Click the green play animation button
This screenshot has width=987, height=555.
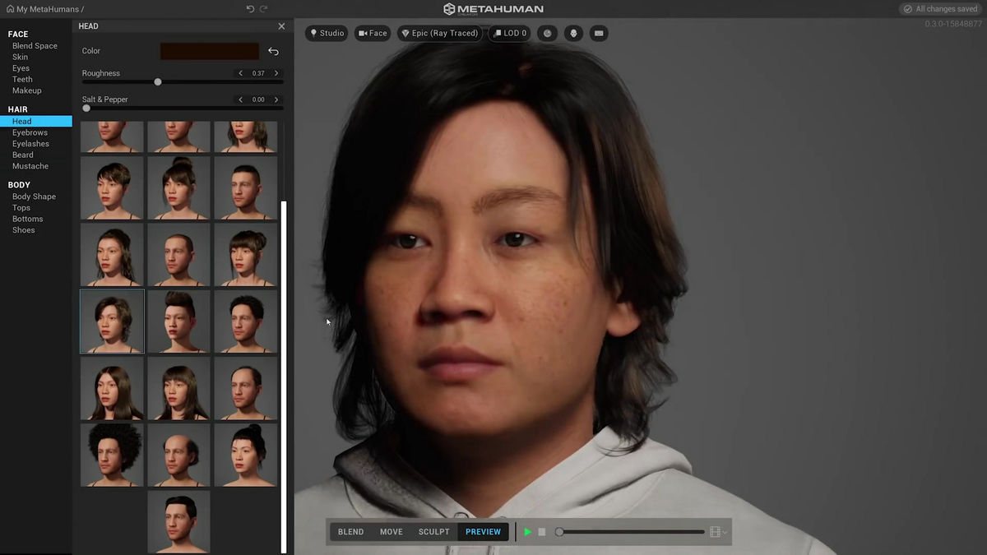pos(528,532)
